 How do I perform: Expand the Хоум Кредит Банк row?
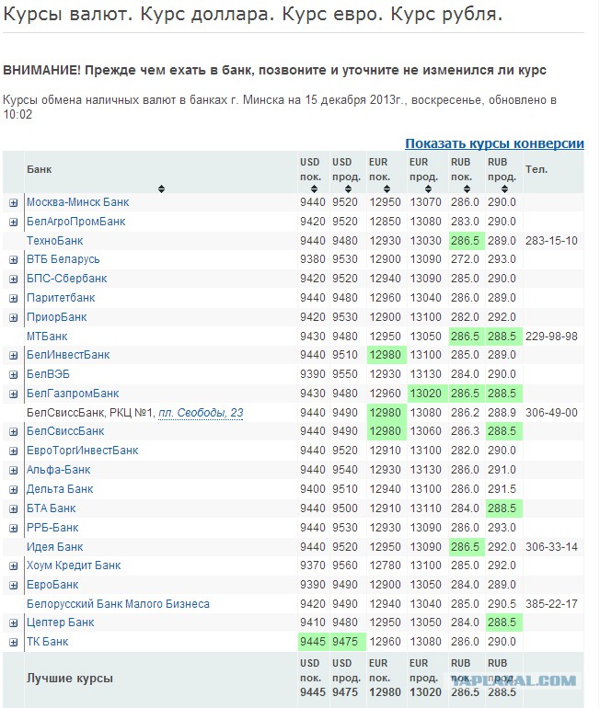click(14, 565)
